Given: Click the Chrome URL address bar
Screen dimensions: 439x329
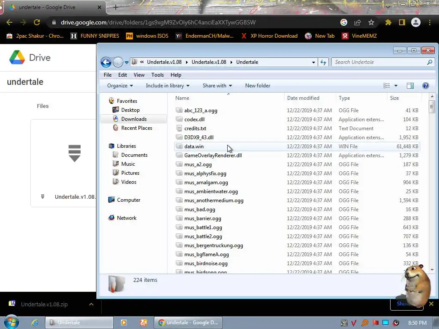Looking at the screenshot, I should coord(193,22).
